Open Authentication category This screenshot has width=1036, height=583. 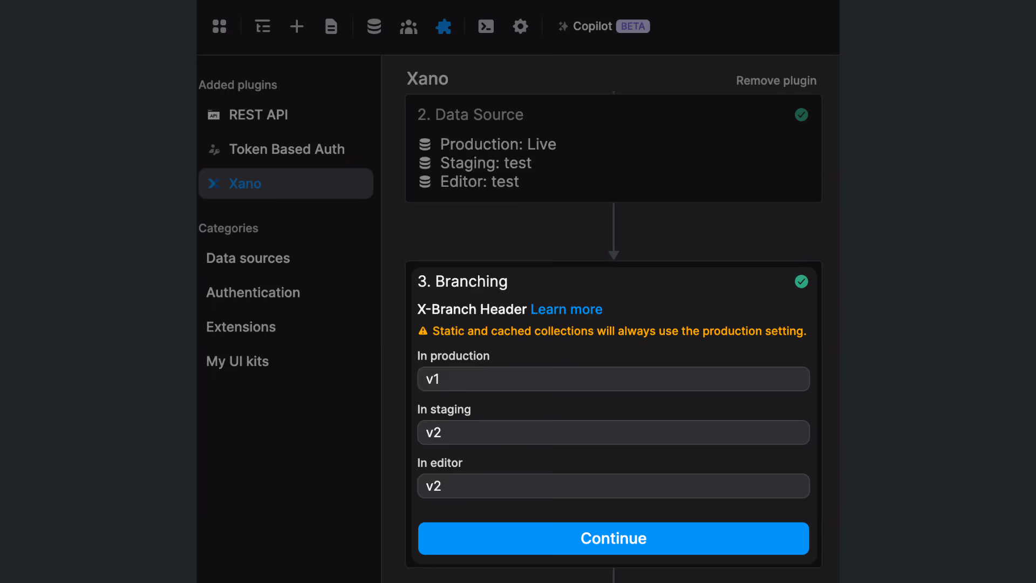point(253,293)
